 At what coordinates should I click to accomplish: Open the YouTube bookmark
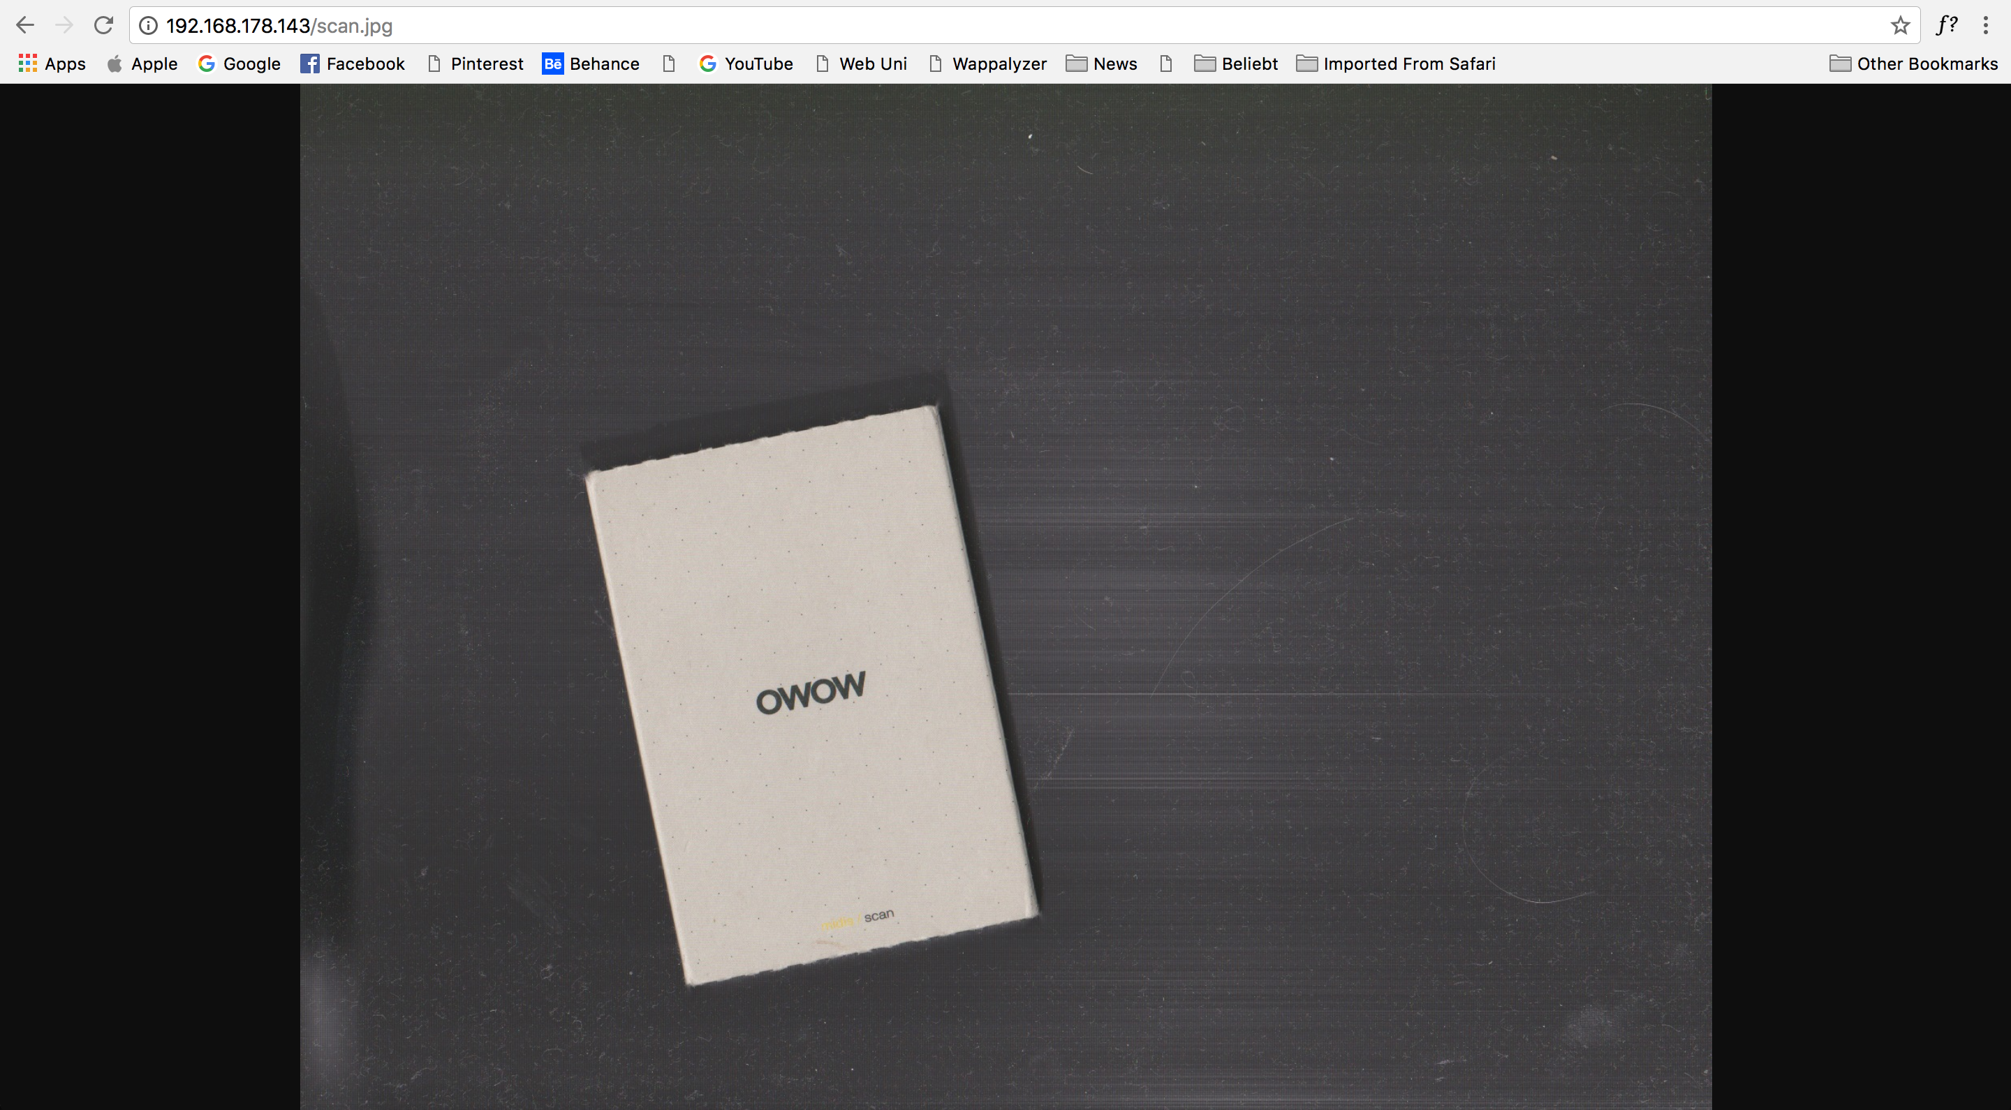[x=746, y=64]
